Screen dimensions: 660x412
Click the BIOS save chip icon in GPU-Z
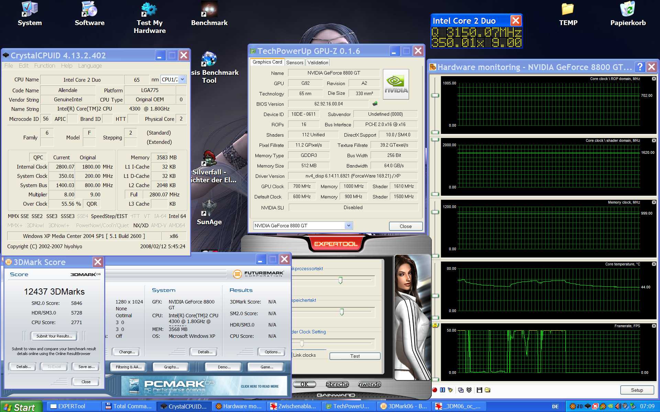tap(375, 104)
